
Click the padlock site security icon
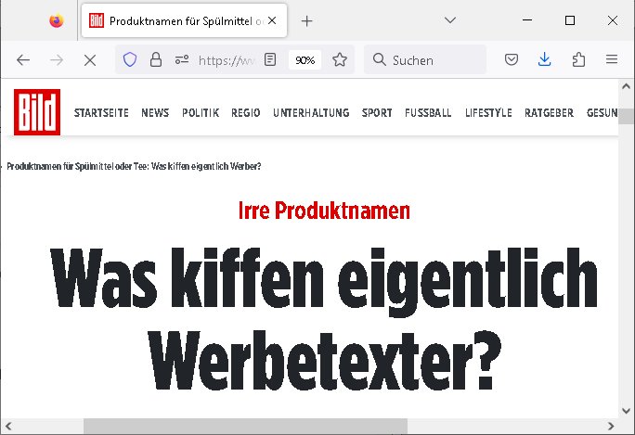pos(155,59)
